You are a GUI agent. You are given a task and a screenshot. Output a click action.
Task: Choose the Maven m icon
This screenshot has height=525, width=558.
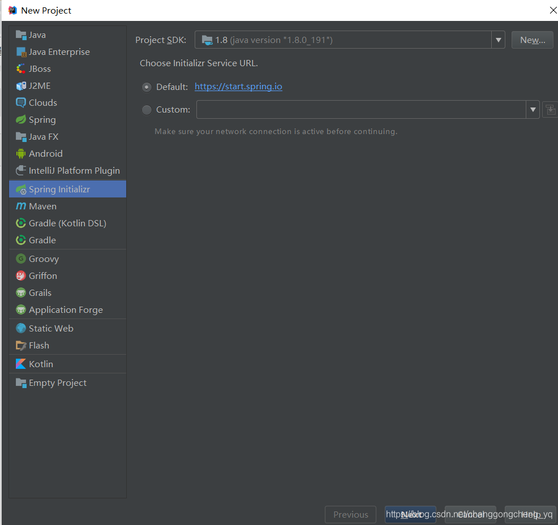click(21, 206)
